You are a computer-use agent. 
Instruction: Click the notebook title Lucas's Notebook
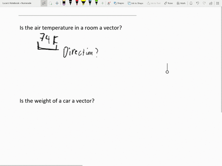[x=17, y=3]
